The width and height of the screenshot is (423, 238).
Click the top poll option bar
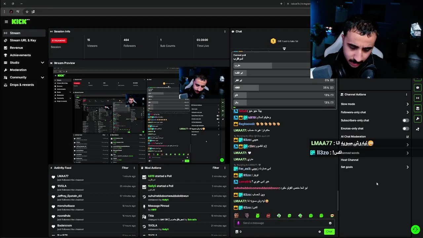[x=272, y=65]
